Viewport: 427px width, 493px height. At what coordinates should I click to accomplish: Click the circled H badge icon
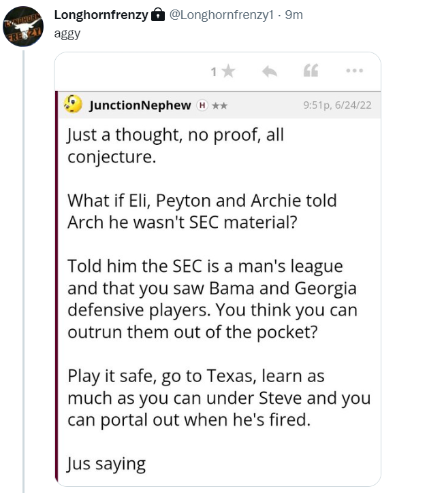[202, 105]
